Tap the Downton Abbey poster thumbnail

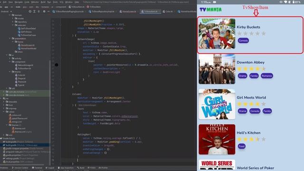point(217,69)
